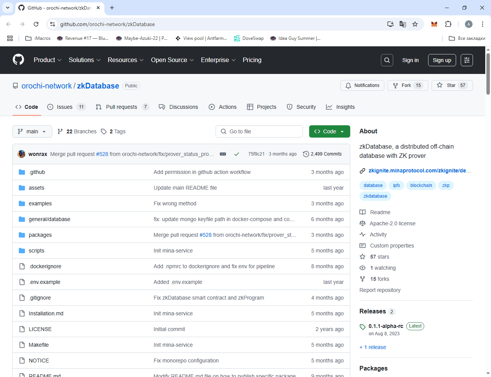Open the Makefile file

click(39, 345)
